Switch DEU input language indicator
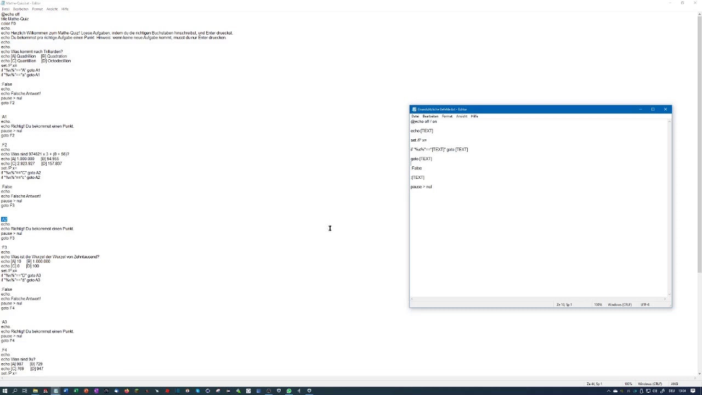Image resolution: width=702 pixels, height=395 pixels. tap(672, 391)
